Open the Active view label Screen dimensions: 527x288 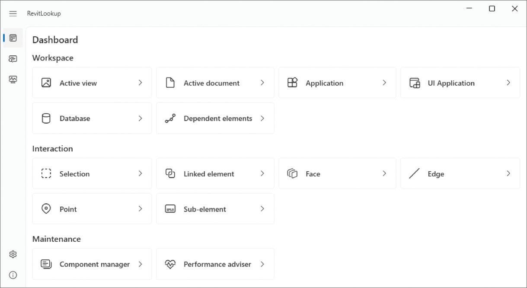click(78, 83)
